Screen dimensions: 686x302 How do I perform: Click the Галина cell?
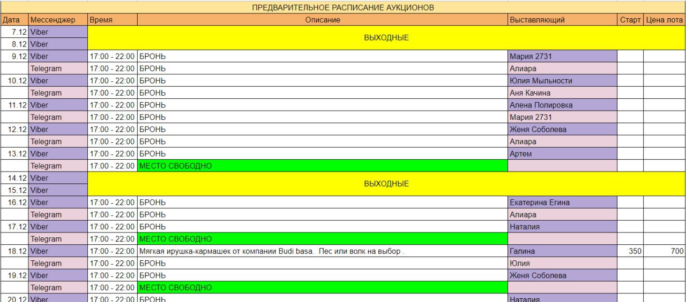pyautogui.click(x=563, y=251)
